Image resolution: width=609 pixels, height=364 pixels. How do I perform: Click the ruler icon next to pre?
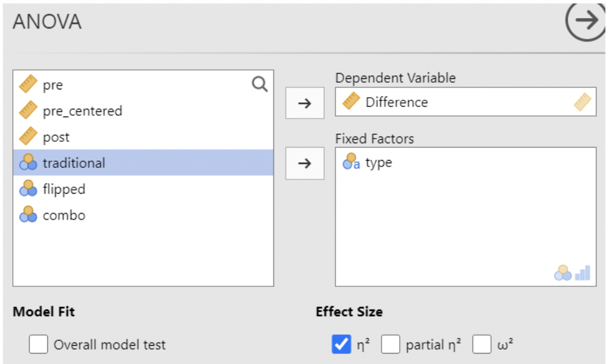28,84
